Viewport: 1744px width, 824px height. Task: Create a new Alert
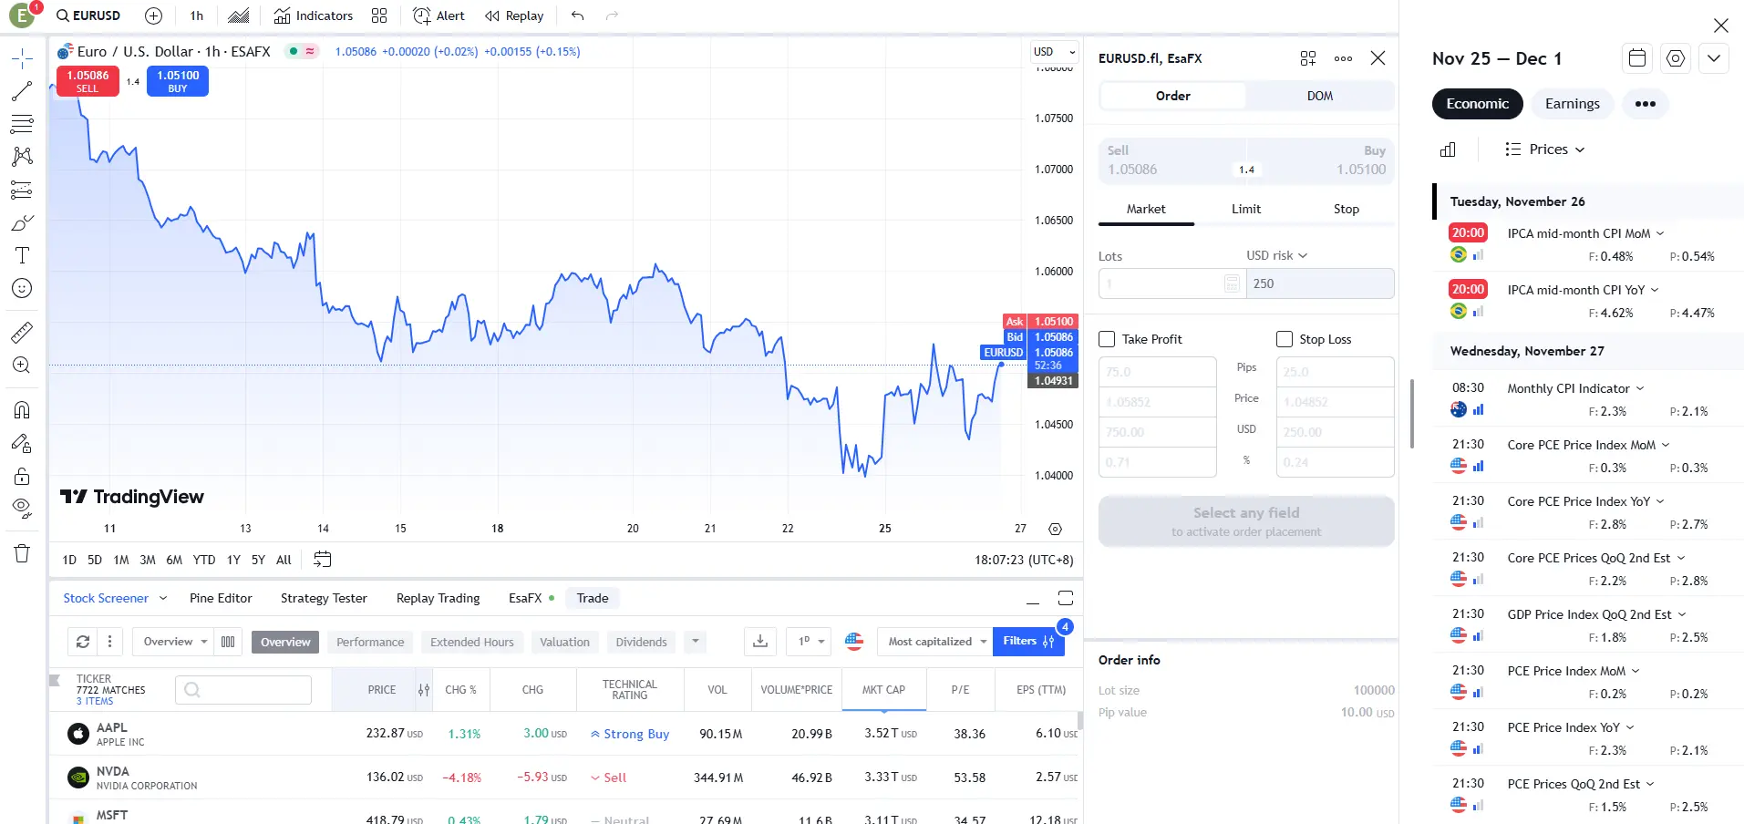click(x=439, y=15)
